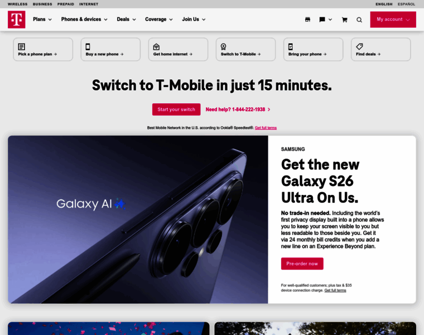424x335 pixels.
Task: Open the Bring your phone card
Action: click(x=313, y=49)
